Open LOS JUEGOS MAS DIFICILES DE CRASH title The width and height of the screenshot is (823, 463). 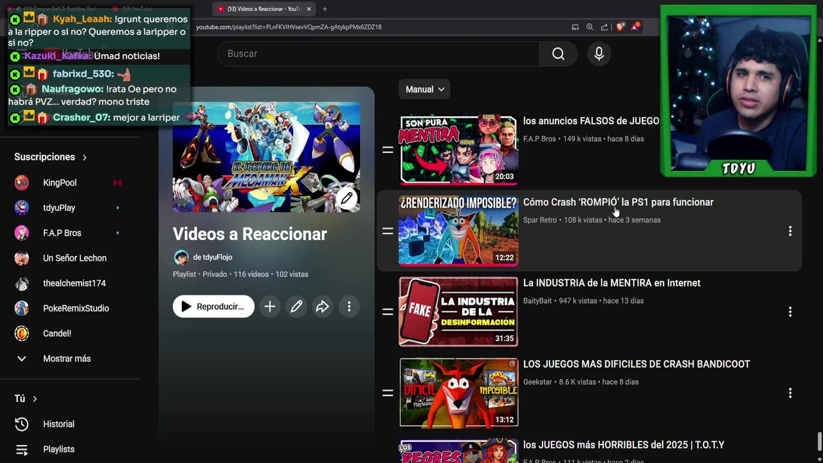(x=637, y=364)
